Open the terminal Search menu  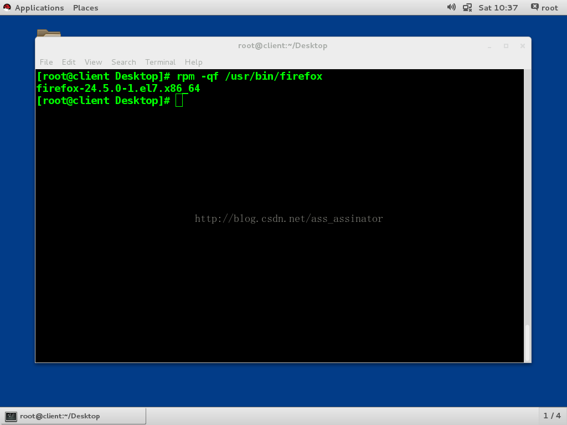123,62
